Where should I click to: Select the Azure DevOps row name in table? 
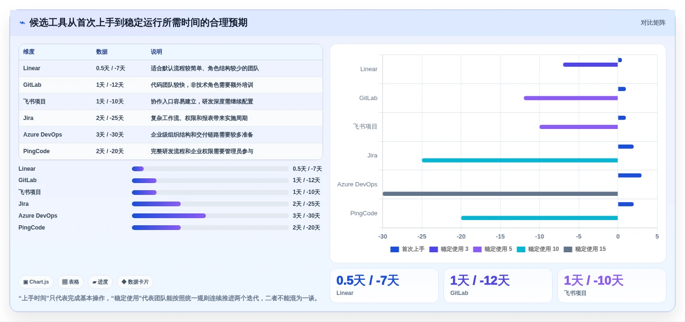tap(43, 135)
